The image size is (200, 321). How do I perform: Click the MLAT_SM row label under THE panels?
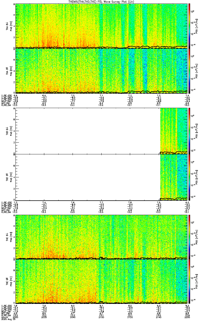5,312
